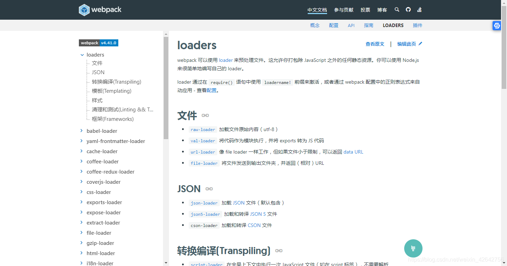
Task: Switch to the API sub-navigation tab
Action: [351, 25]
